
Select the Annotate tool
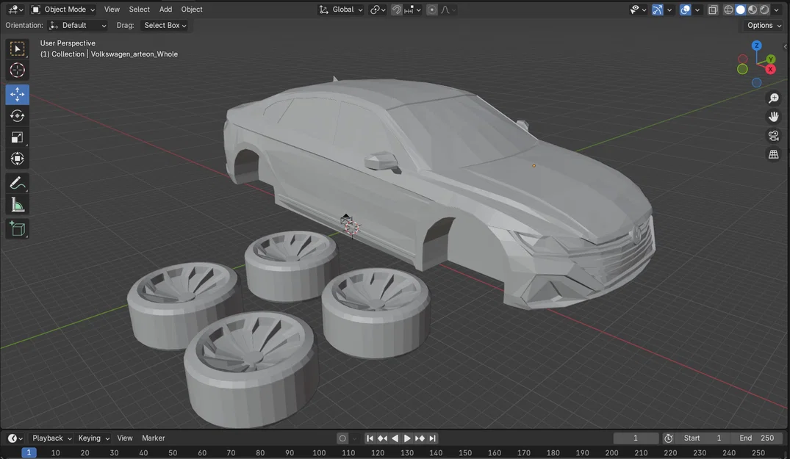click(17, 182)
